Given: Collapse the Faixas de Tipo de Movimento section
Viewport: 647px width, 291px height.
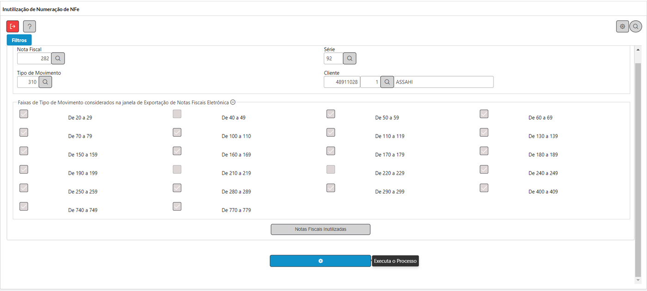Looking at the screenshot, I should 233,102.
